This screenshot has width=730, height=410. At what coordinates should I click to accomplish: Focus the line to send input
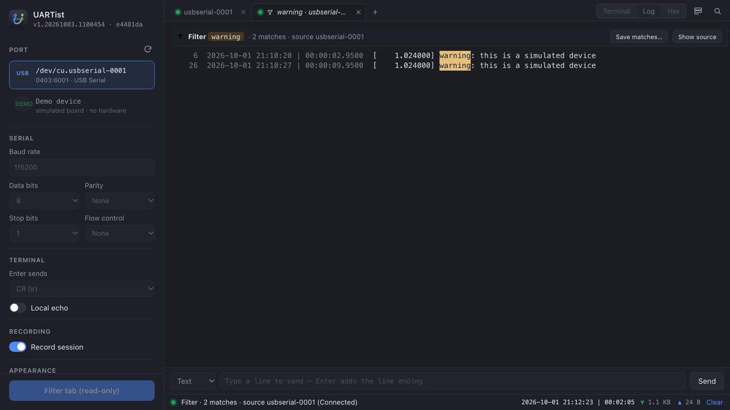pos(452,381)
